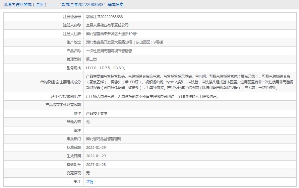Click the 变更情况 label
The height and width of the screenshot is (188, 299).
74,173
